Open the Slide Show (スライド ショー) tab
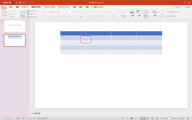The height and width of the screenshot is (120, 192). (x=64, y=7)
